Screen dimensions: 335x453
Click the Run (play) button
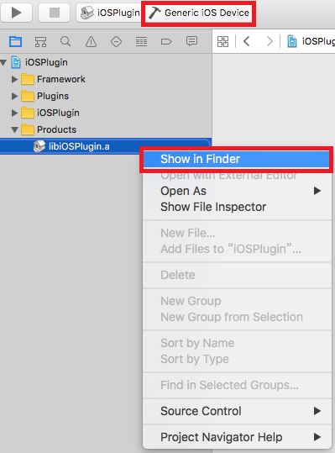pos(16,13)
